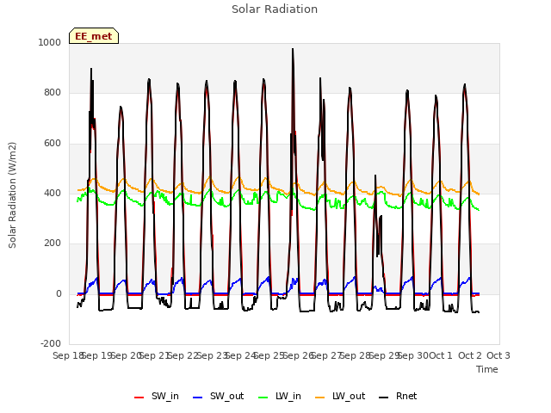Click the LW_in legend label
551x413 pixels.
click(288, 396)
